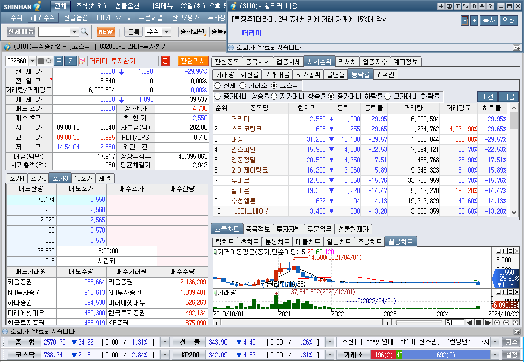This screenshot has width=524, height=362.
Task: Select 고가대비 하락률 radio option
Action: click(388, 97)
